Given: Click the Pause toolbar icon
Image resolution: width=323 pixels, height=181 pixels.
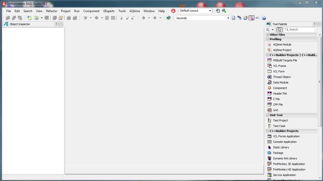Looking at the screenshot, I should [107, 18].
